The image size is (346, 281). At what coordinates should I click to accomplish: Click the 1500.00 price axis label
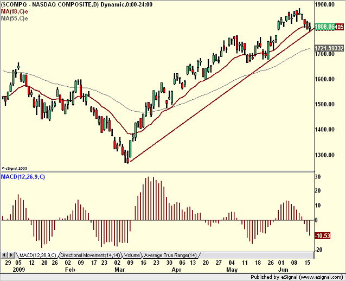tap(325, 104)
